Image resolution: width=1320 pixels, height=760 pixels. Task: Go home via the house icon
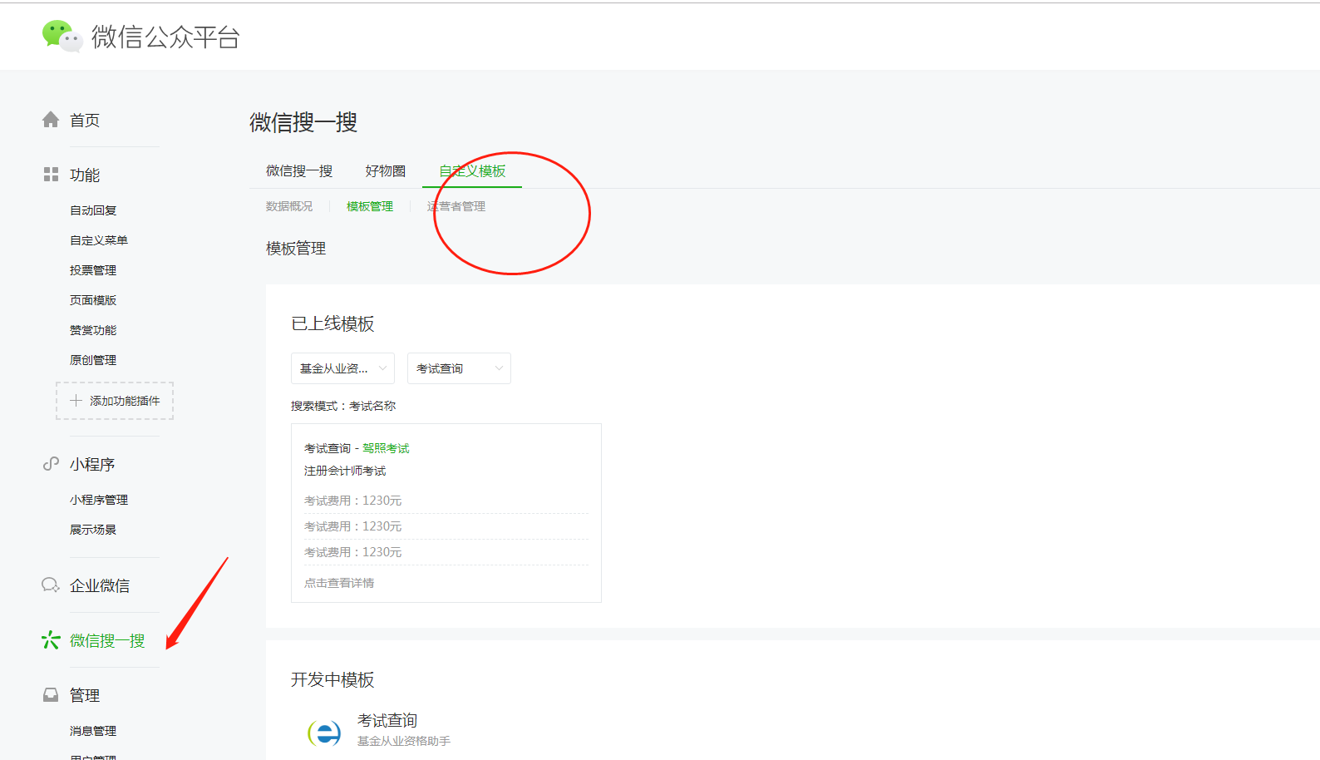[51, 120]
